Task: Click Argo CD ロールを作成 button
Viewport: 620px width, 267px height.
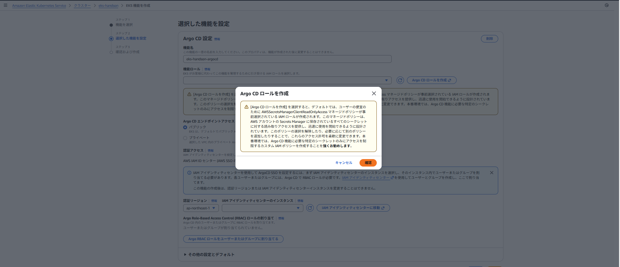Action: click(432, 80)
